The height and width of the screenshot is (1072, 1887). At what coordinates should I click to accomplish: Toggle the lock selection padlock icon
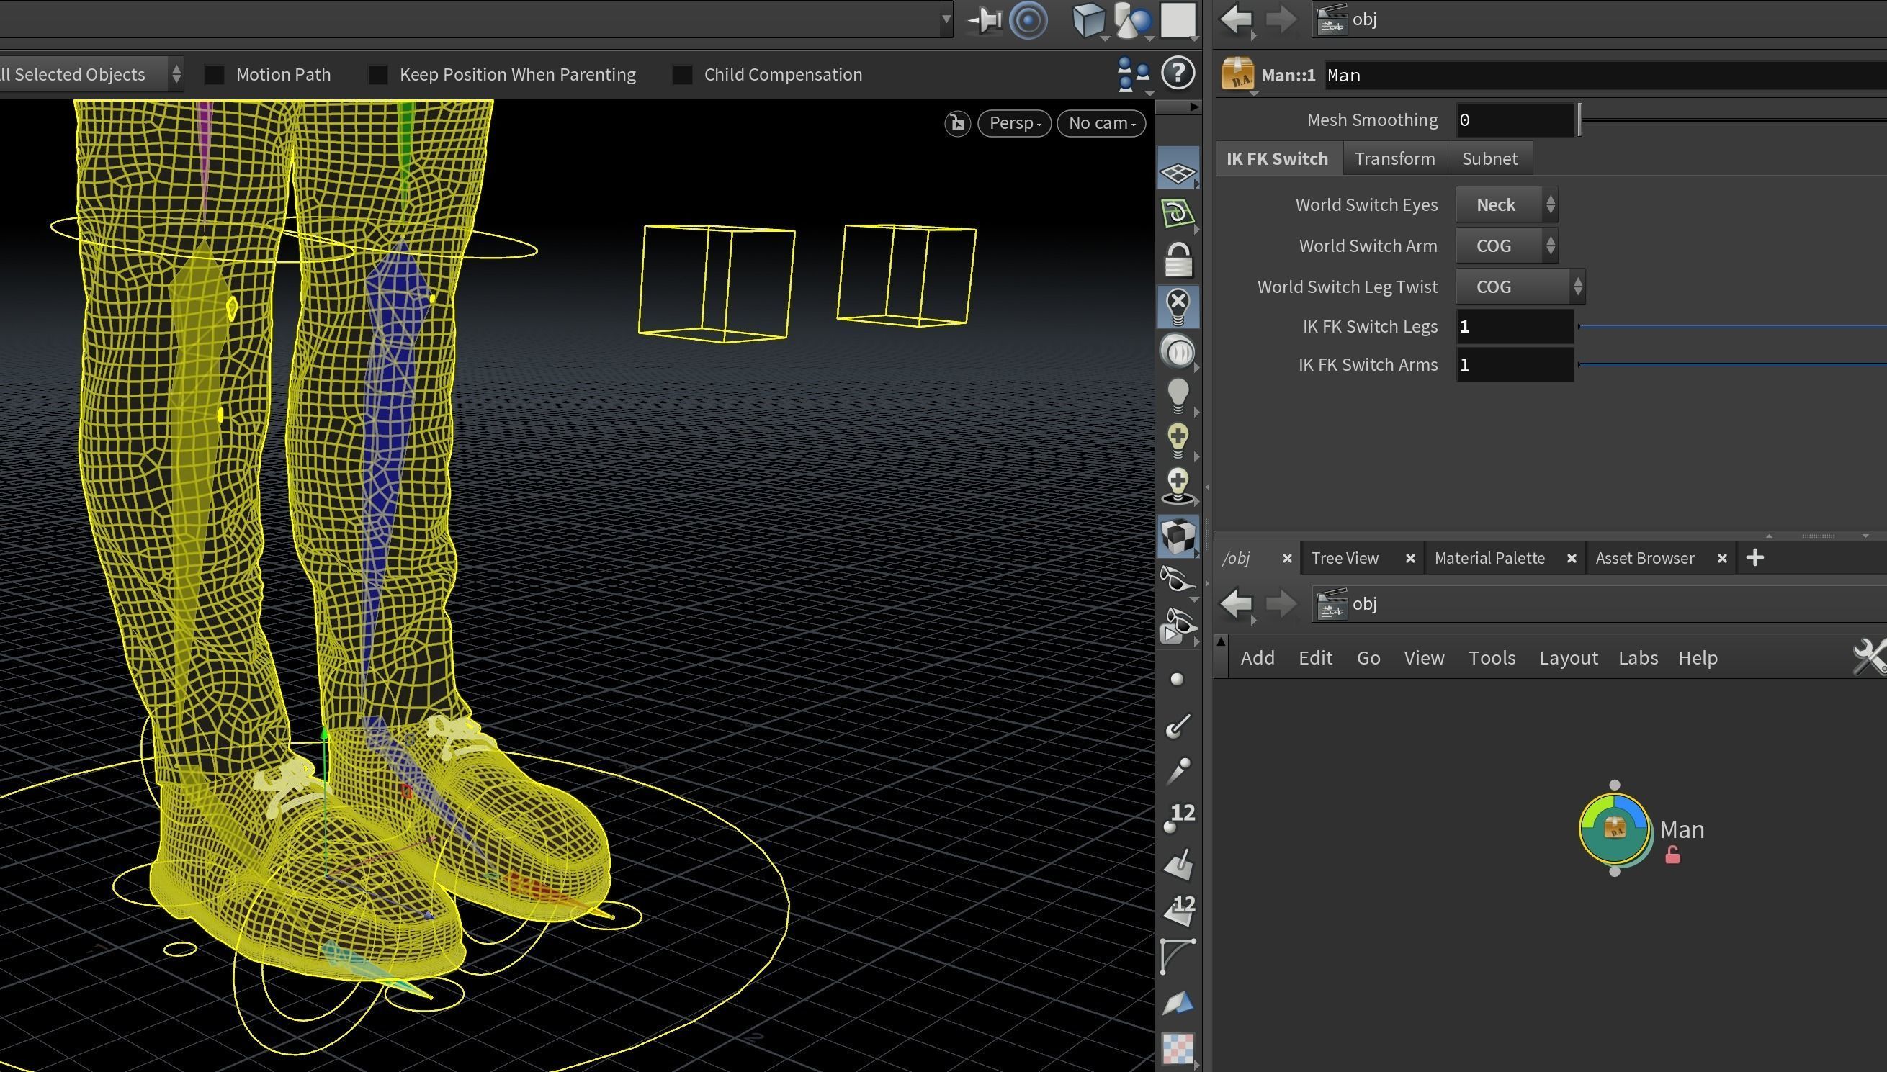(1177, 261)
